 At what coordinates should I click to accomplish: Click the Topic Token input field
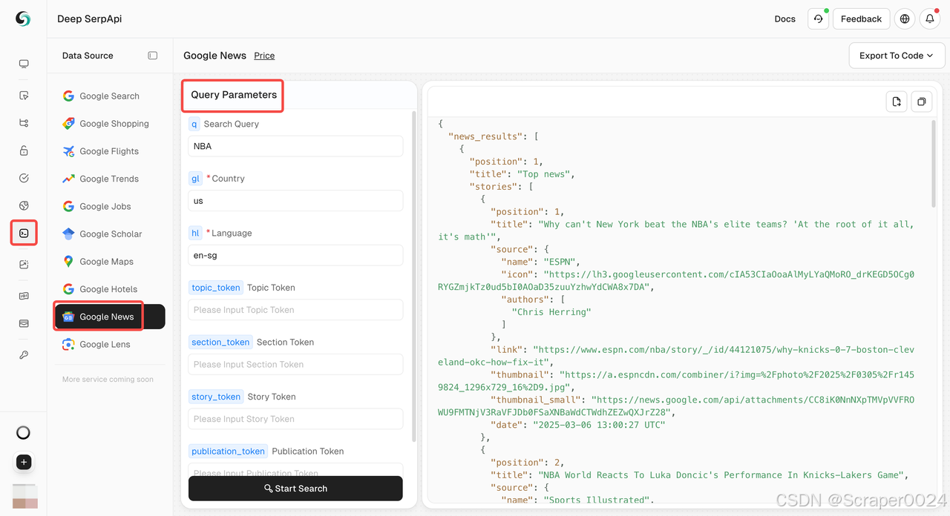[295, 310]
